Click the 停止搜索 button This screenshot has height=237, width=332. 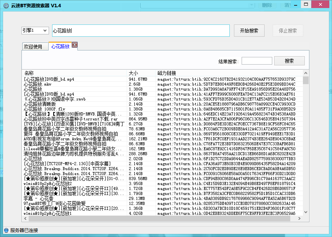288,31
